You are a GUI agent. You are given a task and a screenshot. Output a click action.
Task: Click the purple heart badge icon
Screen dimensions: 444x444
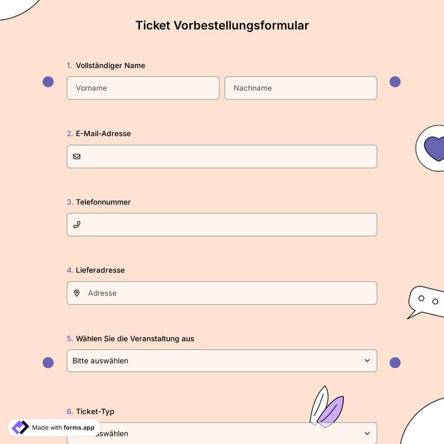(x=435, y=148)
